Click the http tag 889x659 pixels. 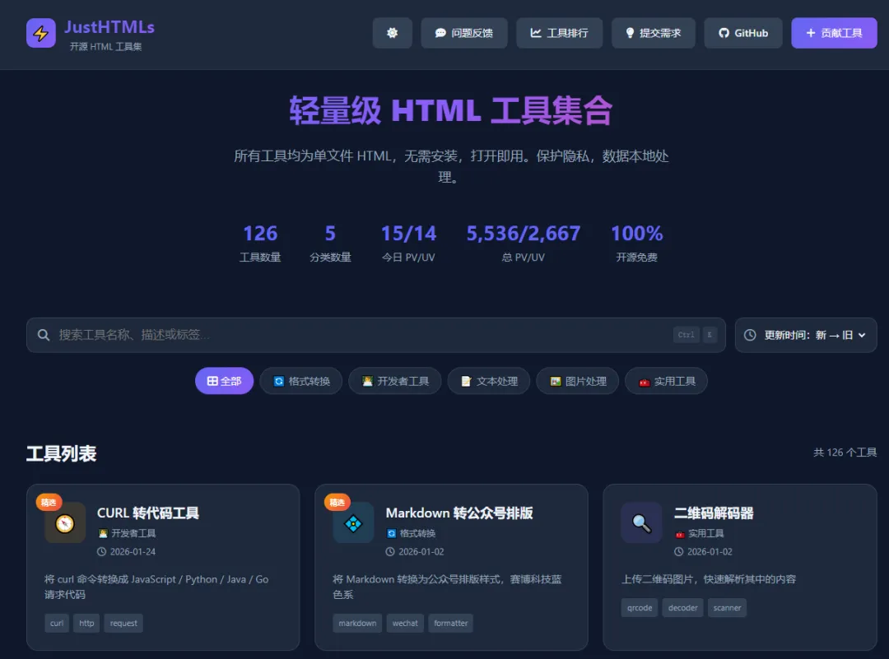tap(86, 623)
